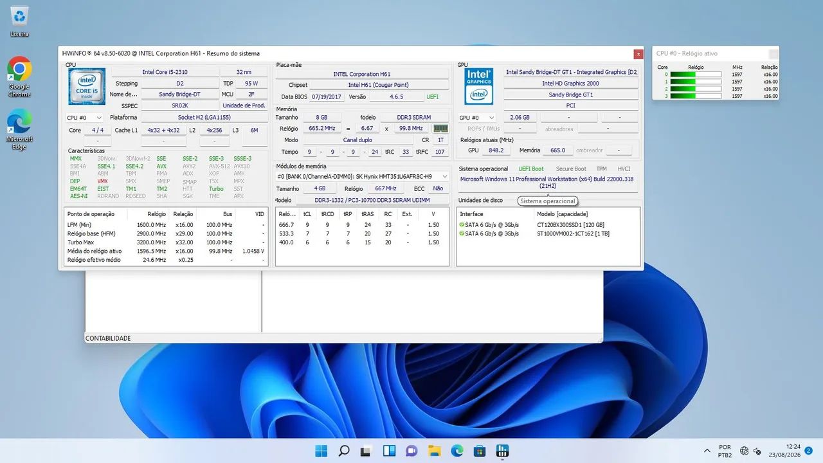Expand the GPU name dropdown Intel Sandy Bridge-DT GT1

coord(571,72)
